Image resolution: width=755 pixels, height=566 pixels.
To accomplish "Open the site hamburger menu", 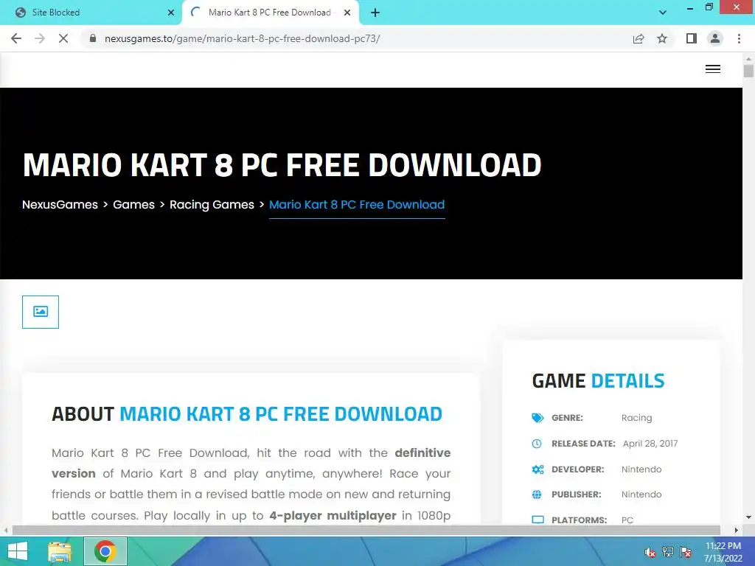I will coord(713,69).
